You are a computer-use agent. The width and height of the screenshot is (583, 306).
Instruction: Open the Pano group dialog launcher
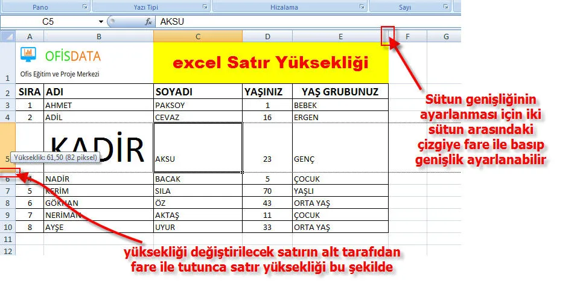[x=85, y=7]
